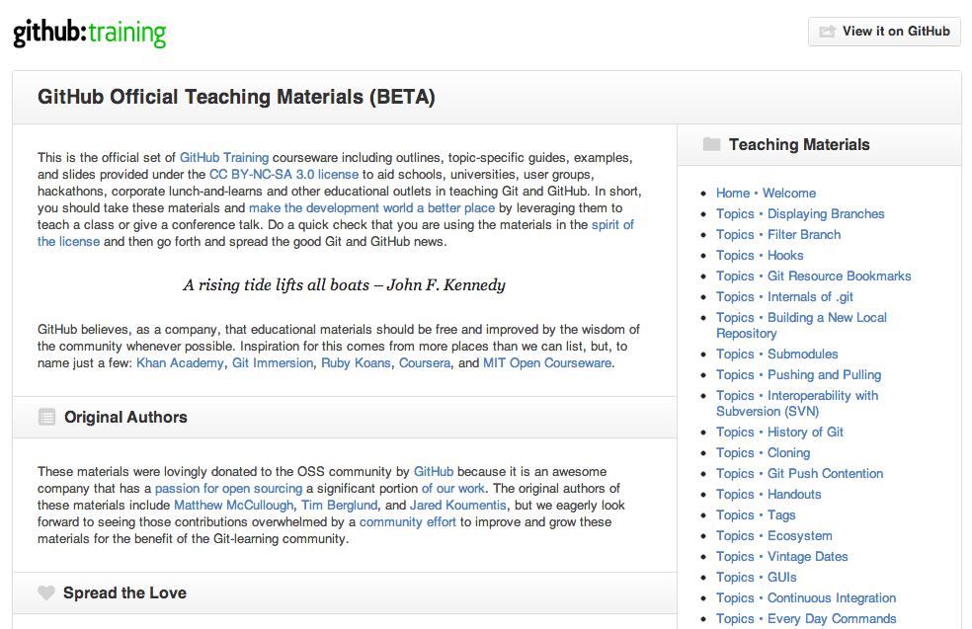
Task: Follow the GitHub Training link in the intro
Action: pos(224,157)
